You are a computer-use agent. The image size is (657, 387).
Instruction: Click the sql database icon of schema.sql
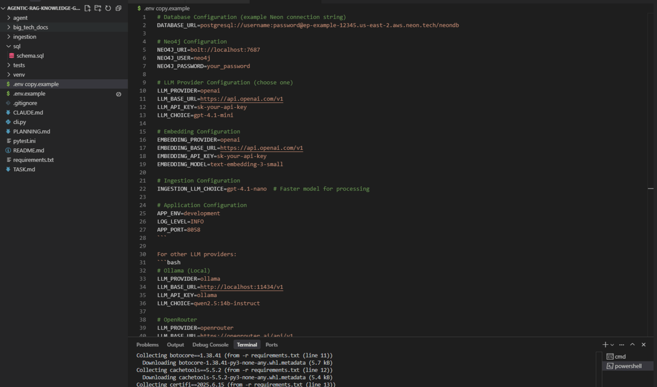pyautogui.click(x=12, y=56)
